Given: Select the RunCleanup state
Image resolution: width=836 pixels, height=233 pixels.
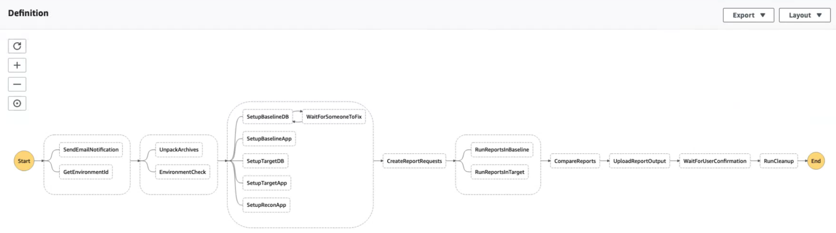Looking at the screenshot, I should tap(779, 161).
